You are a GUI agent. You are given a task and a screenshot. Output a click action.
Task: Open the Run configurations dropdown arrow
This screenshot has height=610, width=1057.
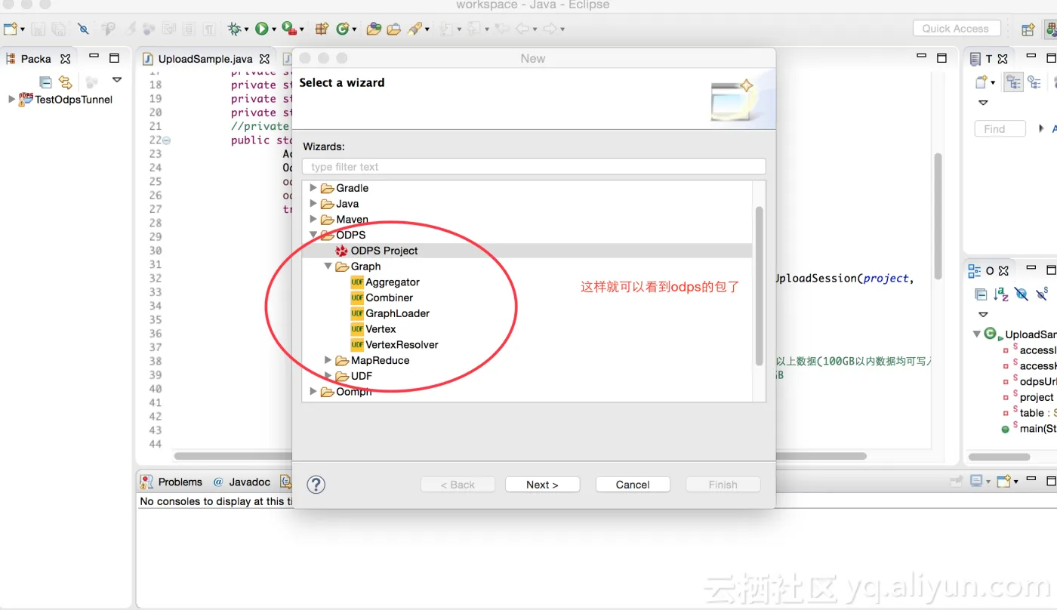click(273, 29)
